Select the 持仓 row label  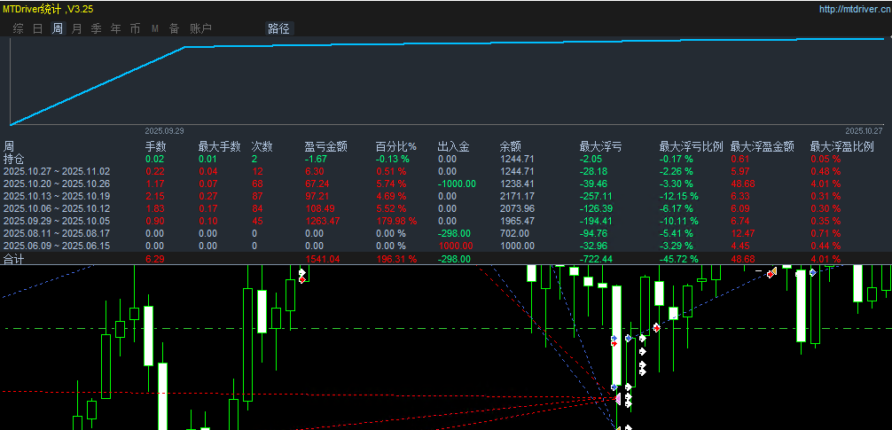pos(14,159)
